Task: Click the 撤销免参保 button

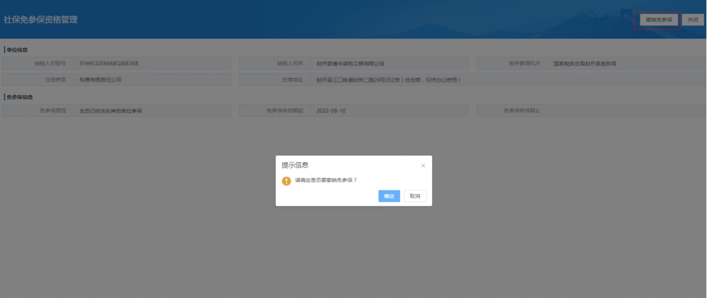Action: 659,20
